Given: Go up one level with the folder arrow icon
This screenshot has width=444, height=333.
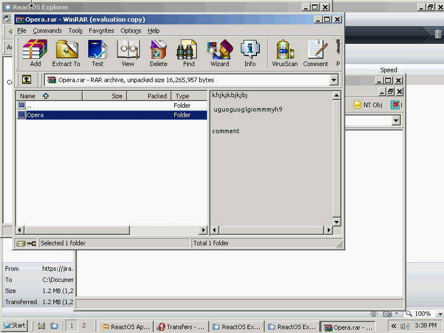Looking at the screenshot, I should 27,79.
